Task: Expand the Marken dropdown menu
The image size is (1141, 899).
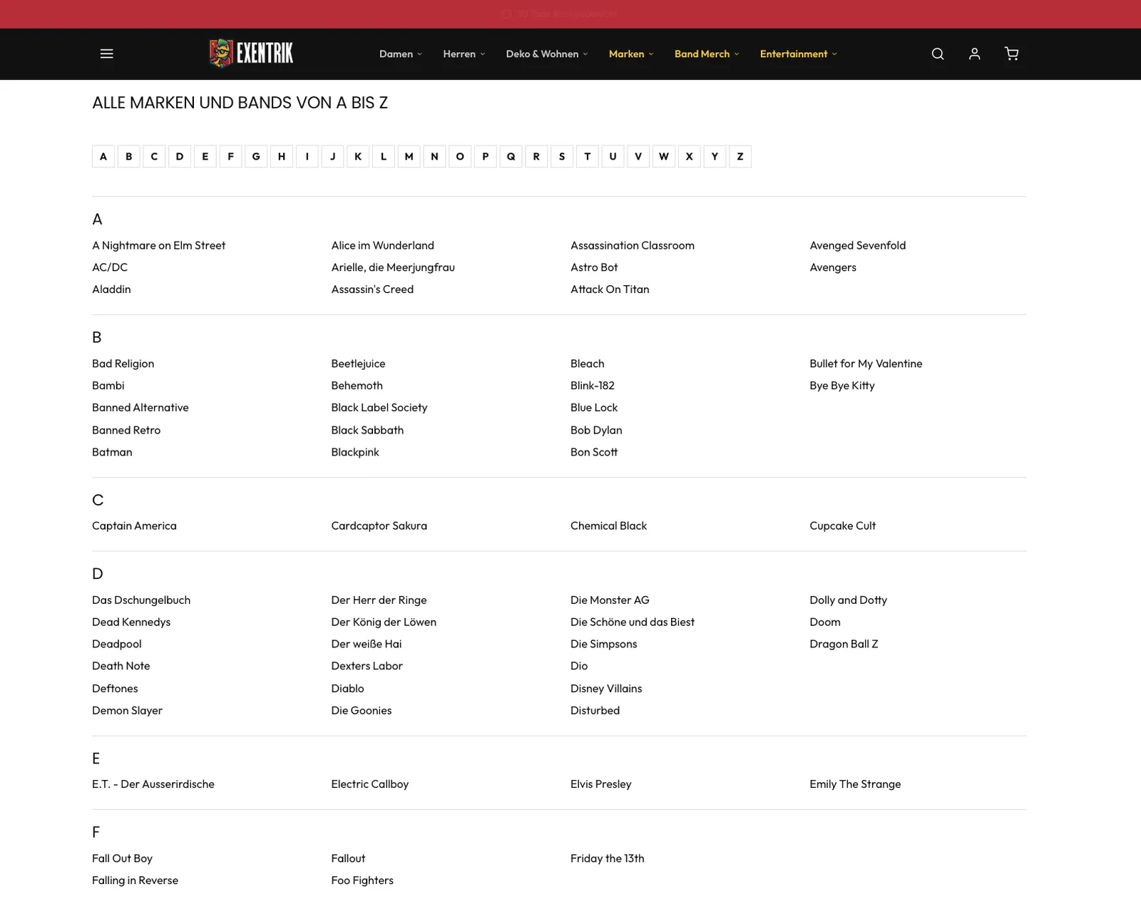Action: click(631, 54)
